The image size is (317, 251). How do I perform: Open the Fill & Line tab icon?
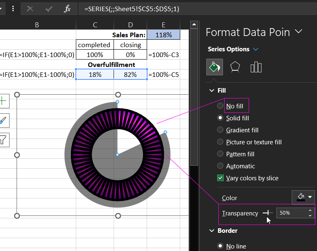[215, 67]
